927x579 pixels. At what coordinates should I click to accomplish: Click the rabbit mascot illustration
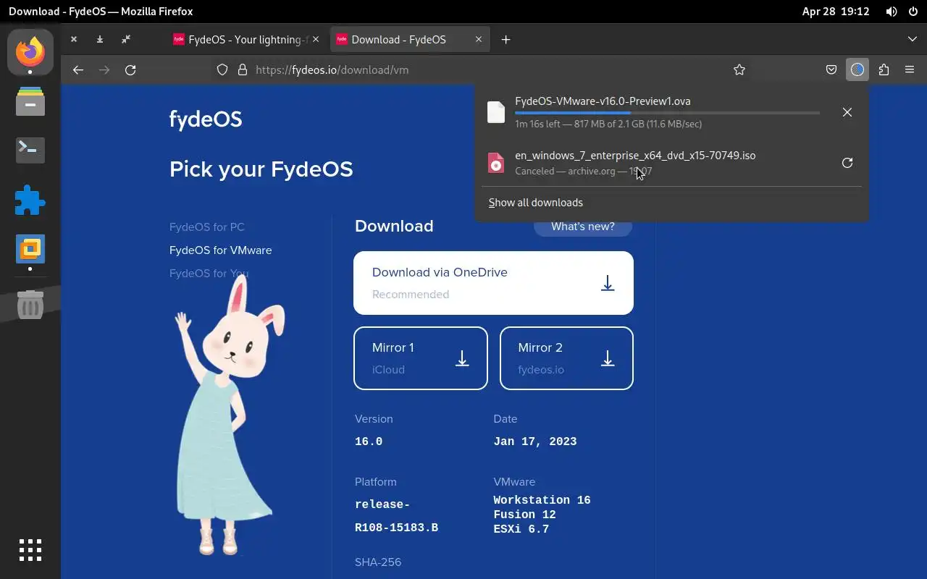tap(229, 415)
